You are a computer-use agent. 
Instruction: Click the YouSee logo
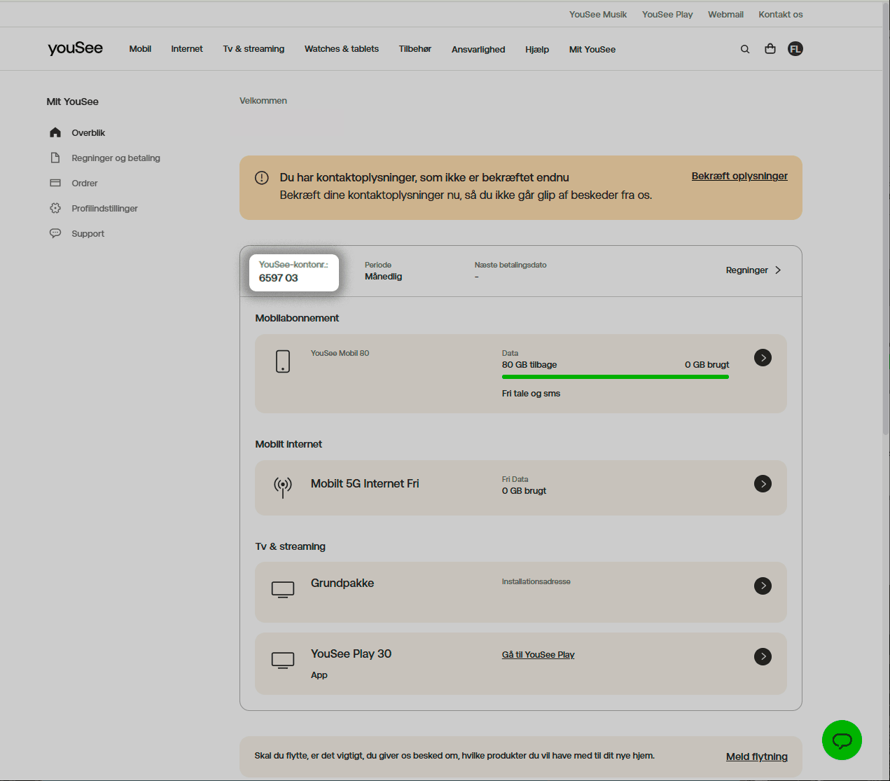coord(75,48)
